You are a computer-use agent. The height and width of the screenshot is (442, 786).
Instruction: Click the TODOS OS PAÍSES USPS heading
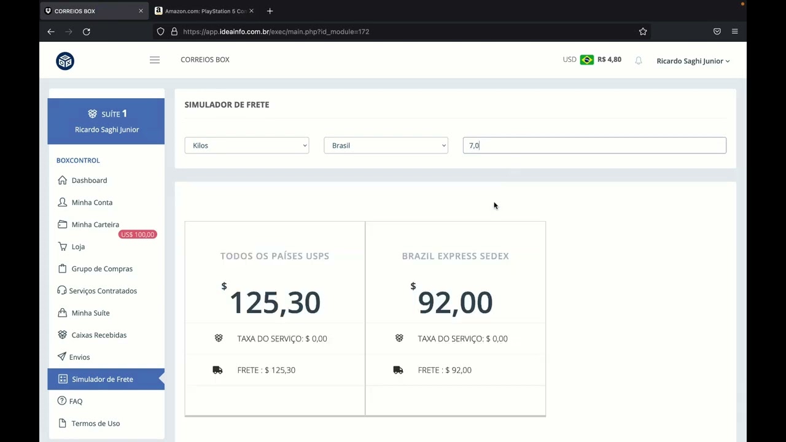tap(274, 256)
